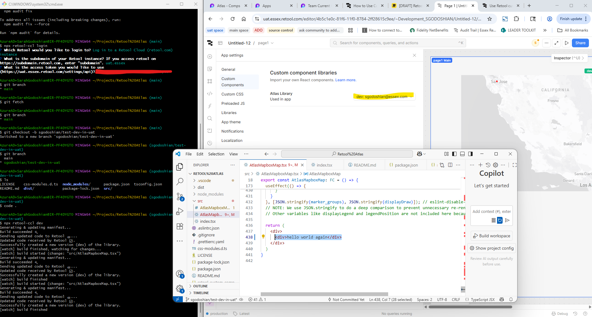Open the VS Code notifications bell
Viewport: 592px width, 317px height.
pyautogui.click(x=511, y=299)
